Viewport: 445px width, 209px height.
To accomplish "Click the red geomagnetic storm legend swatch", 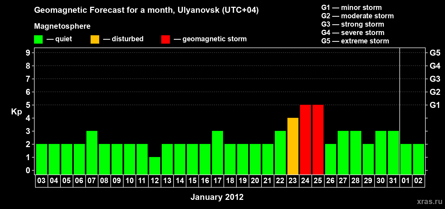I will click(x=165, y=39).
